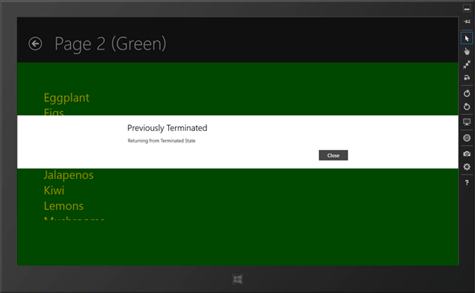Select mouse mode pointer tool

click(x=467, y=39)
